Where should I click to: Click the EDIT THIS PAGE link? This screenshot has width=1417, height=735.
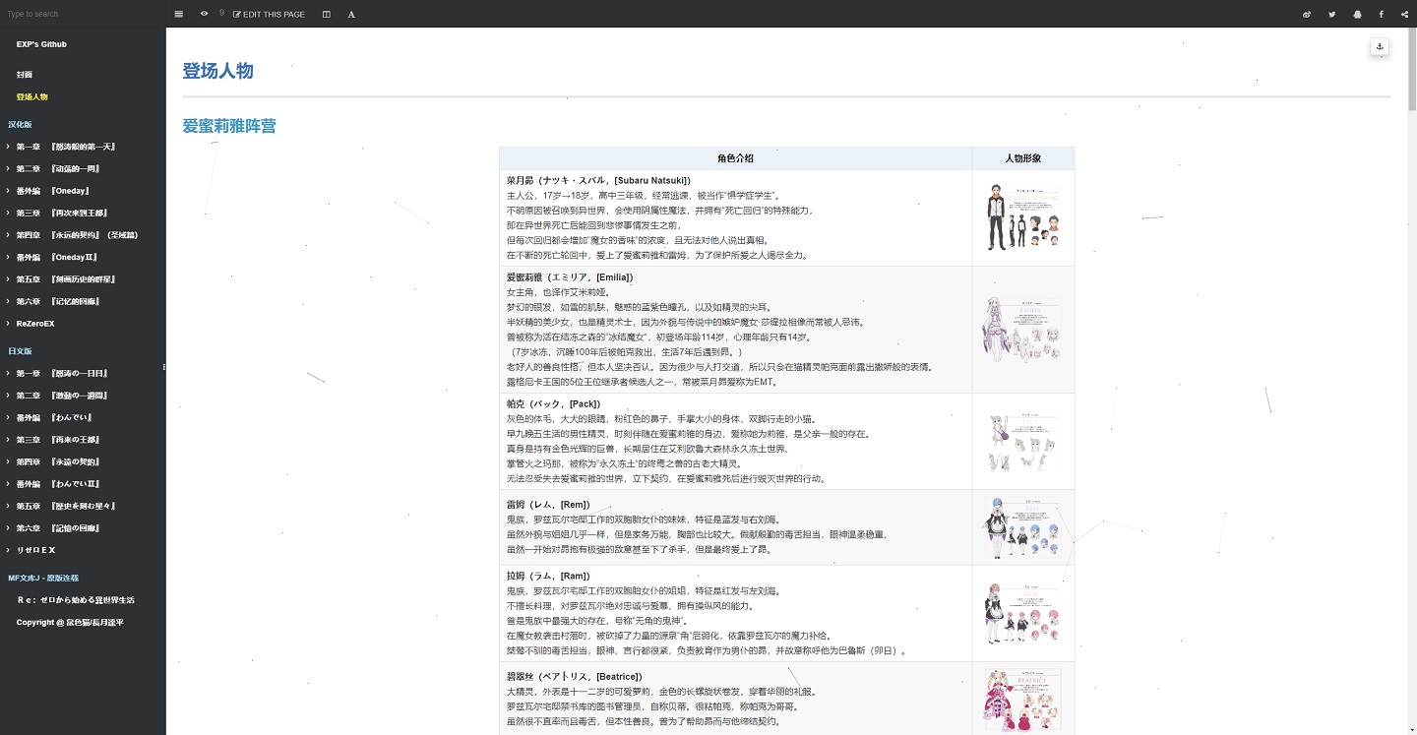(269, 14)
